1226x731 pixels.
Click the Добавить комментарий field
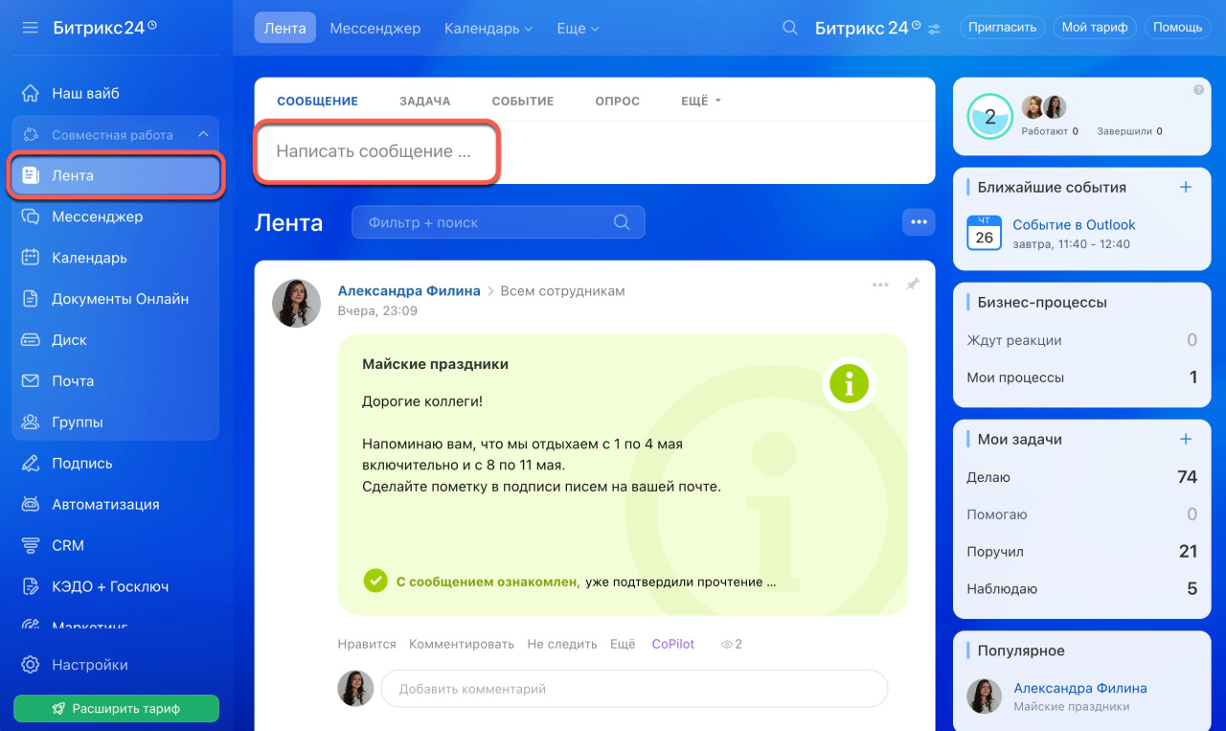coord(634,689)
